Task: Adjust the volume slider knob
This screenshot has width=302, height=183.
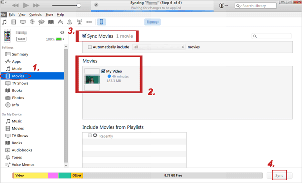Action: [x=79, y=5]
